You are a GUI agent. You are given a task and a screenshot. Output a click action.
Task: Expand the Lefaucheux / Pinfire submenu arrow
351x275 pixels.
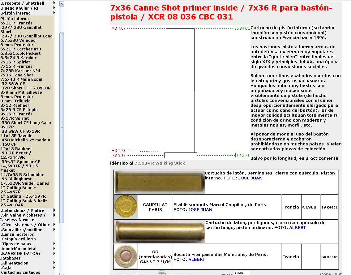pos(54,210)
